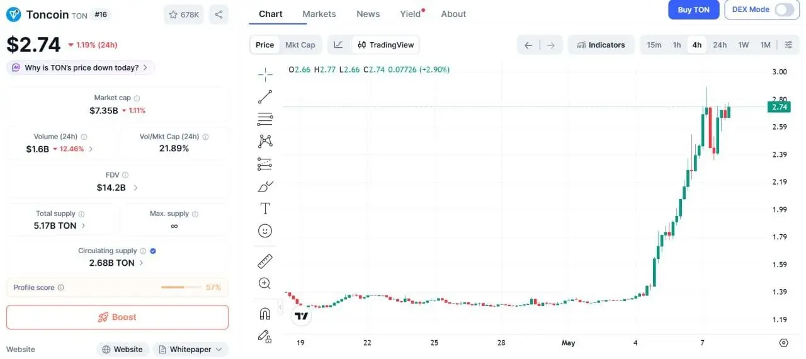
Task: Click Circulating supply info icon
Action: [143, 251]
